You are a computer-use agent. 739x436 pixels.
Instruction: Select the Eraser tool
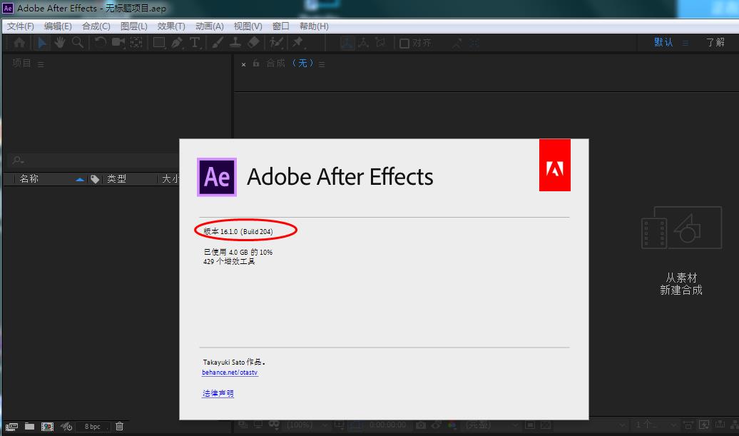point(253,43)
